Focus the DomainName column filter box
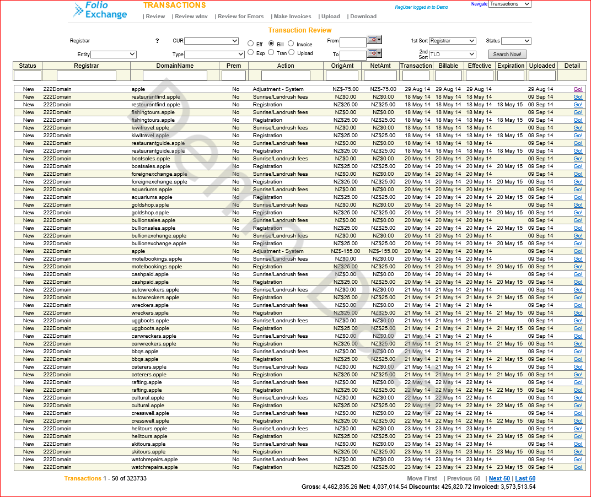591x497 pixels. coord(175,75)
